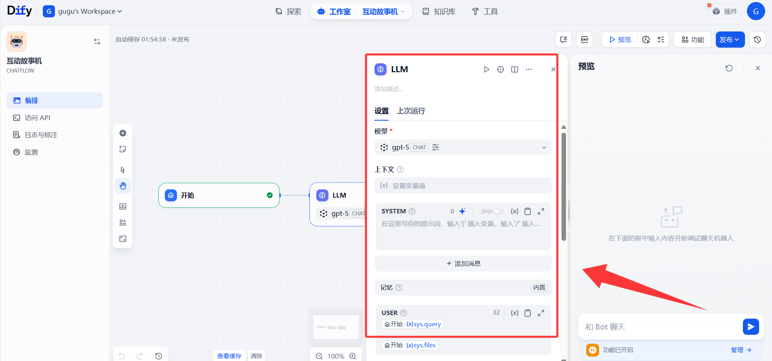This screenshot has width=772, height=361.
Task: Open the 功能 features button
Action: point(692,40)
